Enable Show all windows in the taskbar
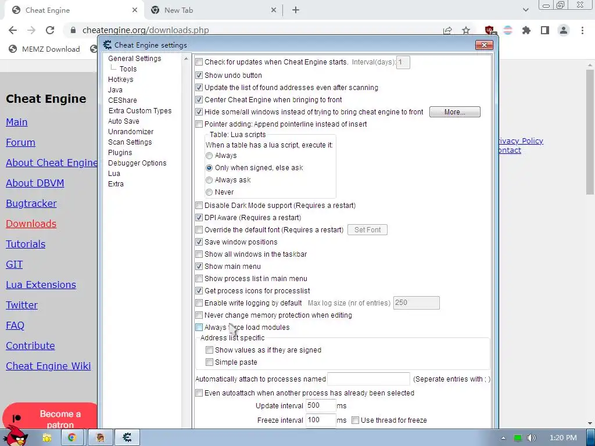 point(199,254)
